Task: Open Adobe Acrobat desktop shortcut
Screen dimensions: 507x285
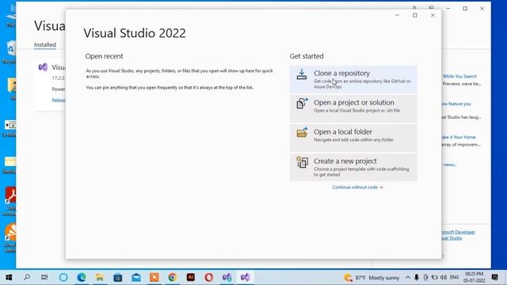Action: pos(10,200)
